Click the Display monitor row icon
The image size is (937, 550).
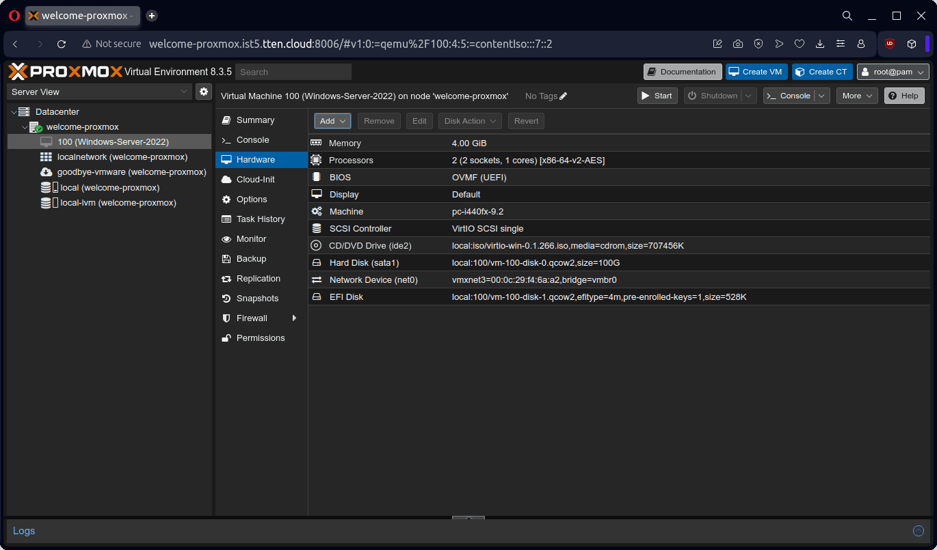[x=316, y=194]
